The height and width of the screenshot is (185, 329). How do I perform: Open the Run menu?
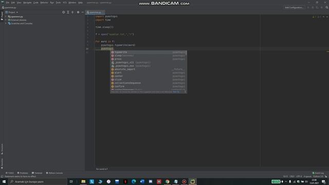[x=52, y=3]
